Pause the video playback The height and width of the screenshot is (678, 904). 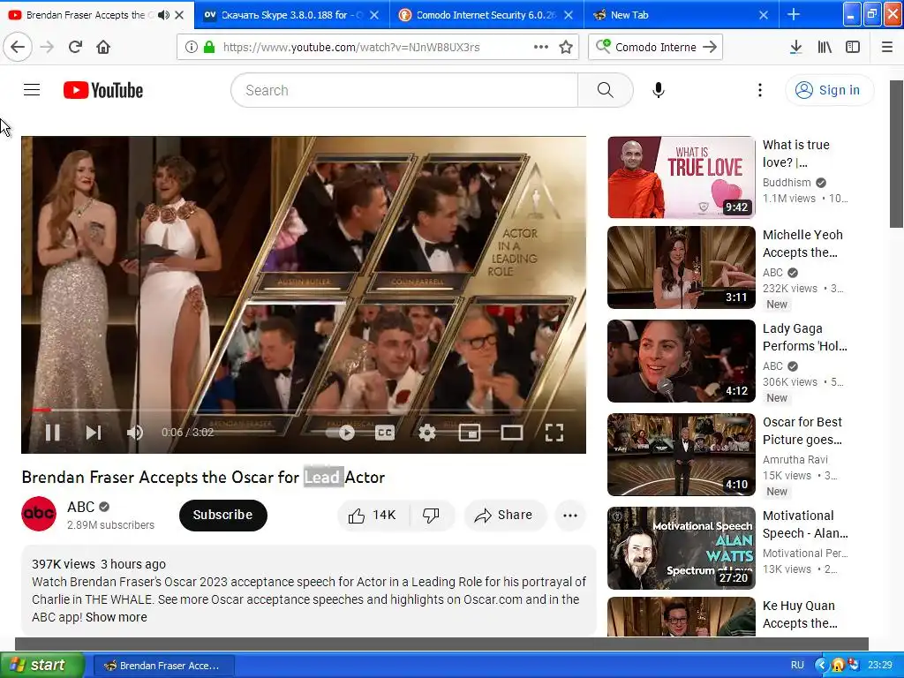coord(52,433)
